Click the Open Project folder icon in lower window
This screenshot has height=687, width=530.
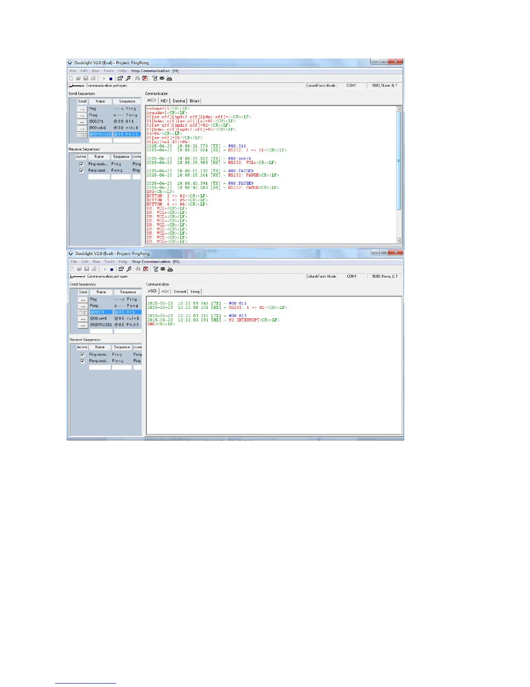79,269
